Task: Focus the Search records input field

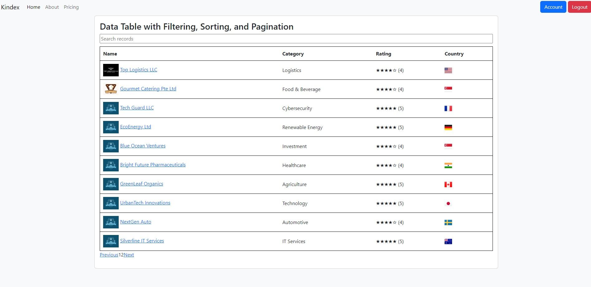Action: [296, 39]
